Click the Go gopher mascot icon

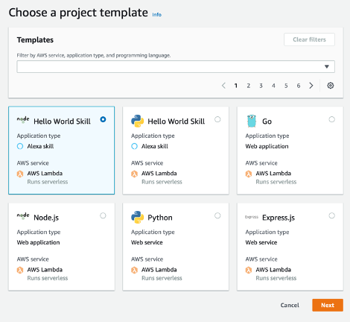pos(252,121)
